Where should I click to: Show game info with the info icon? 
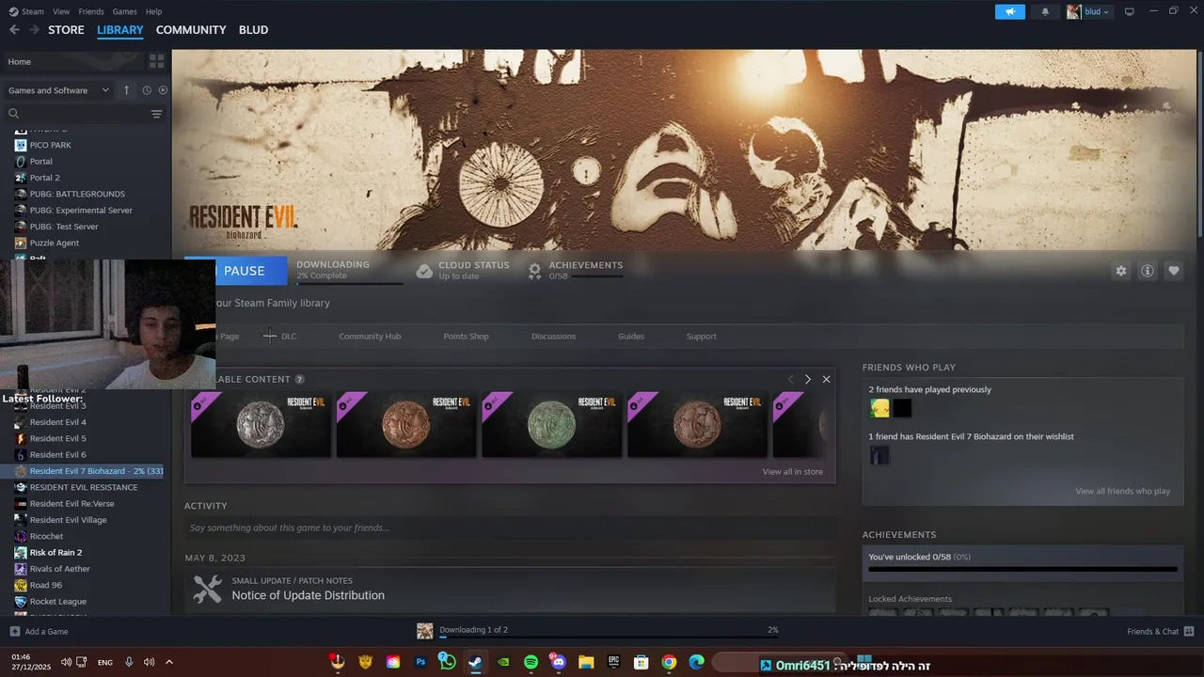(1148, 271)
